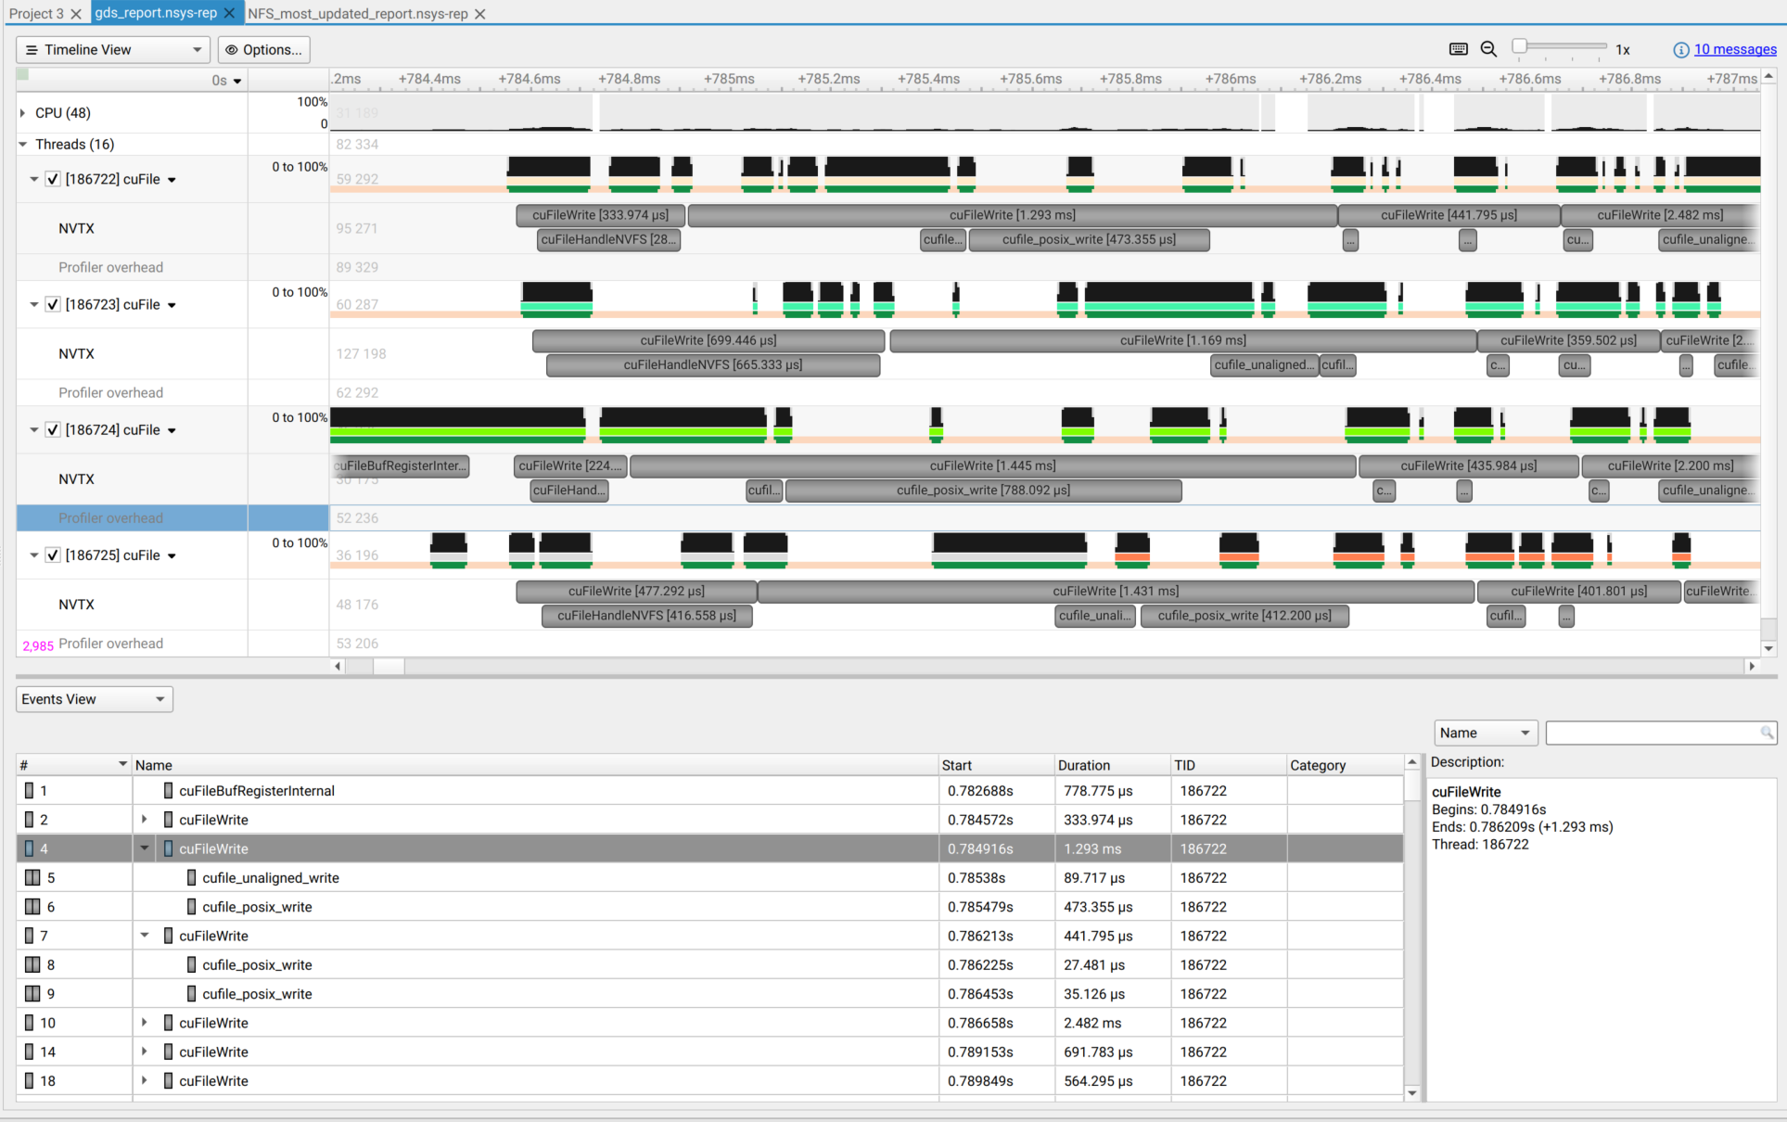This screenshot has height=1122, width=1787.
Task: Click the event icon beside cuFileBufRegisterInternal row
Action: coord(168,790)
